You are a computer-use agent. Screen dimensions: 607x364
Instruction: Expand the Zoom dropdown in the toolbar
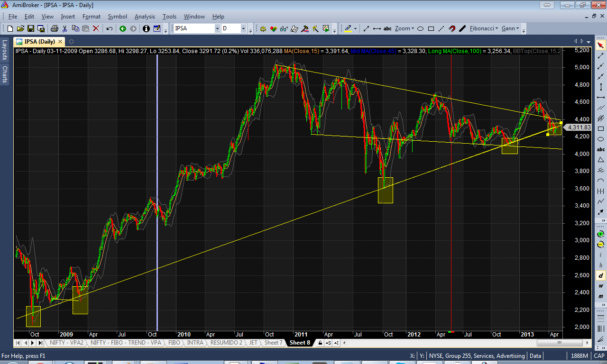tap(405, 28)
